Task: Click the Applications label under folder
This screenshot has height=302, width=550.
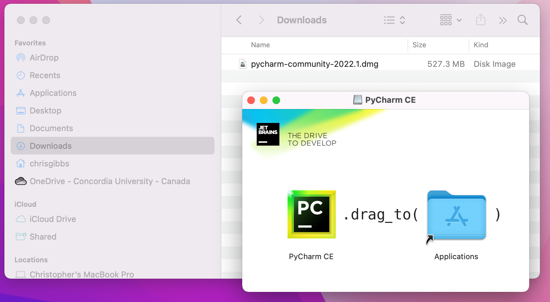Action: coord(456,257)
